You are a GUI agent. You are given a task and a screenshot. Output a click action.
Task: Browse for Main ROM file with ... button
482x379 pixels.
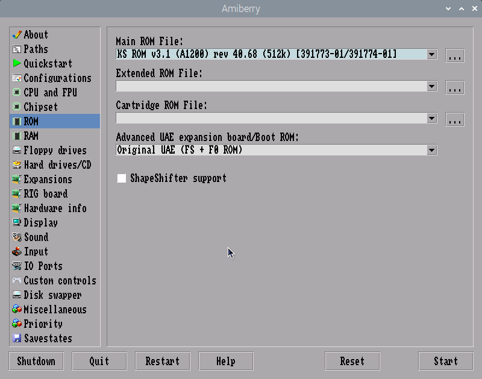pyautogui.click(x=455, y=55)
